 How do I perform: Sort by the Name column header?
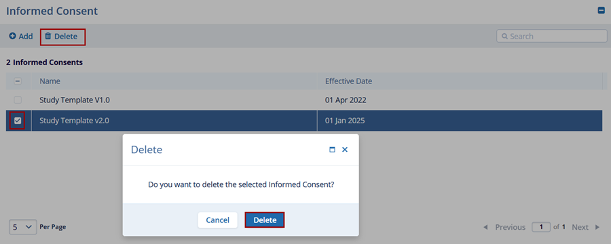(50, 81)
